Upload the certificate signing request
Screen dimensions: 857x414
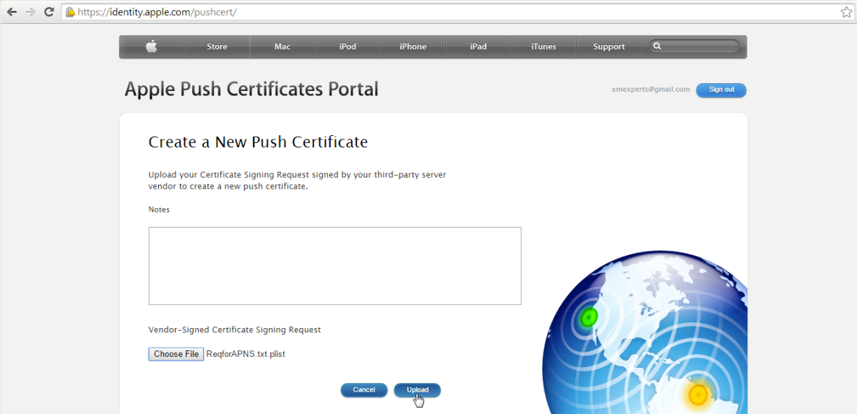[x=417, y=390]
